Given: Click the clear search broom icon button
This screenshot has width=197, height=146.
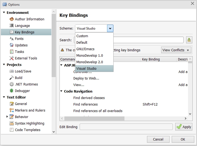Looking at the screenshot, I should 189,40.
